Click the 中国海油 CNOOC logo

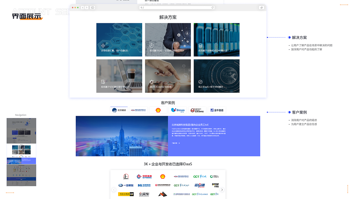pyautogui.click(x=144, y=176)
